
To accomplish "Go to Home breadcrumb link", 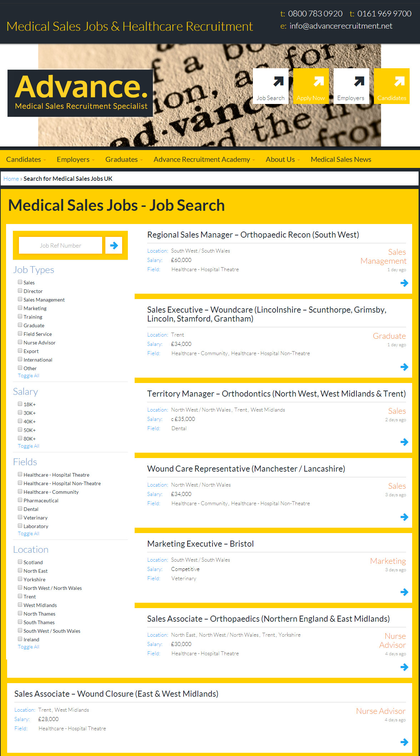I will [x=11, y=179].
